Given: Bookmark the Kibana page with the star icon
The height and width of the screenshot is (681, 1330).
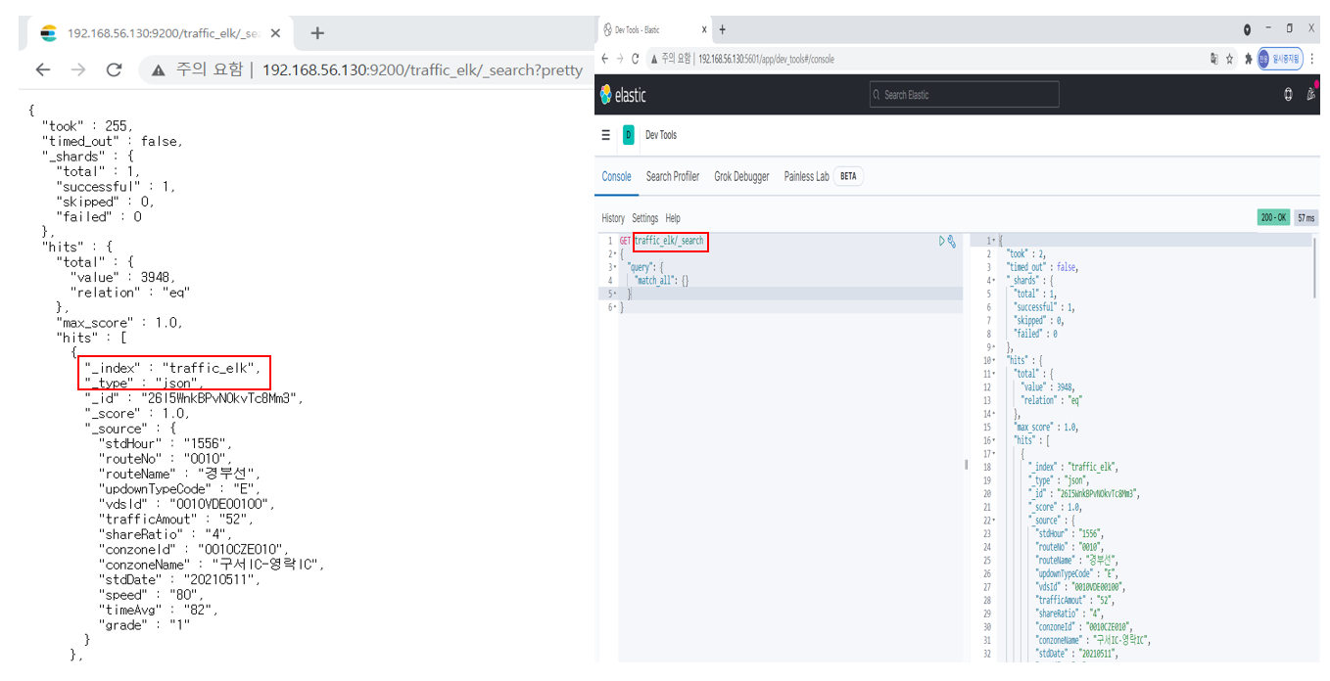Looking at the screenshot, I should pos(1229,59).
